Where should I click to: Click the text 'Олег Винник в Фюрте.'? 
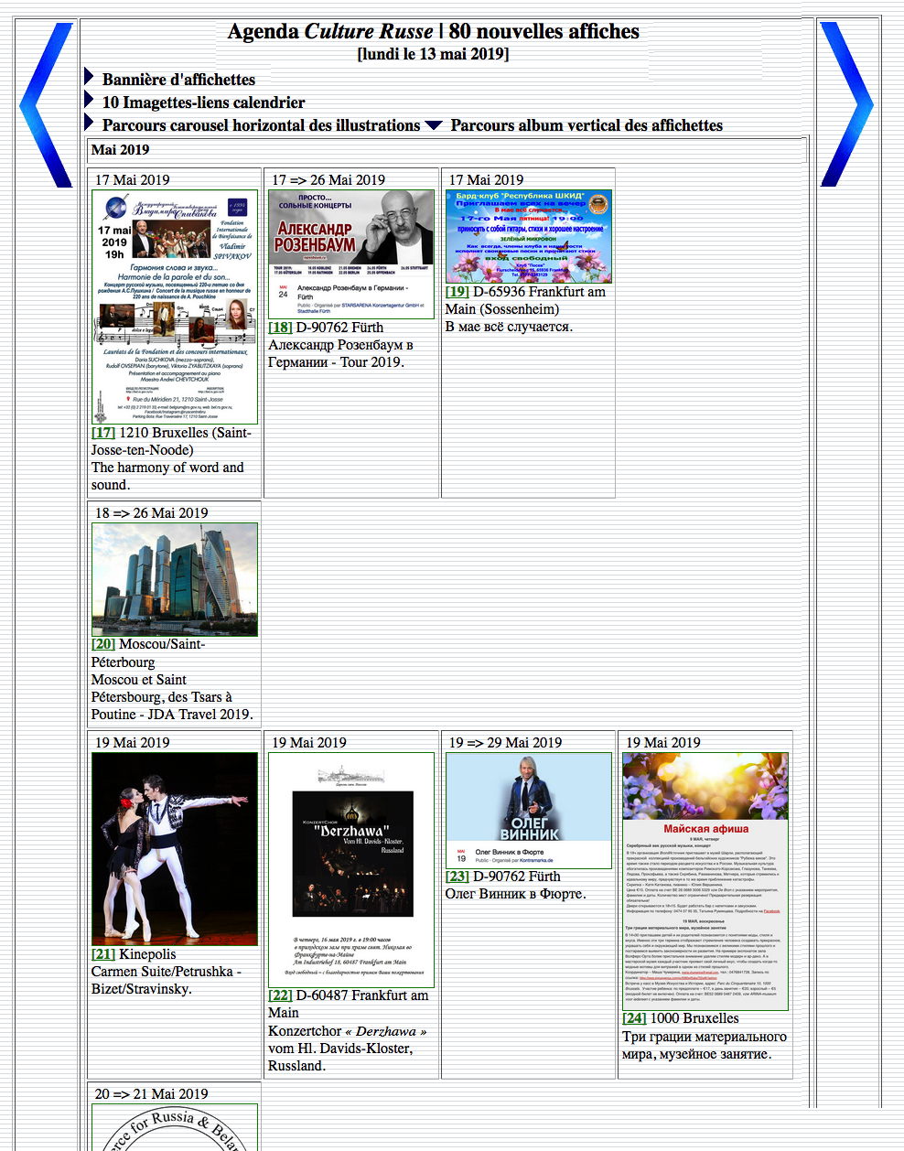(x=515, y=894)
